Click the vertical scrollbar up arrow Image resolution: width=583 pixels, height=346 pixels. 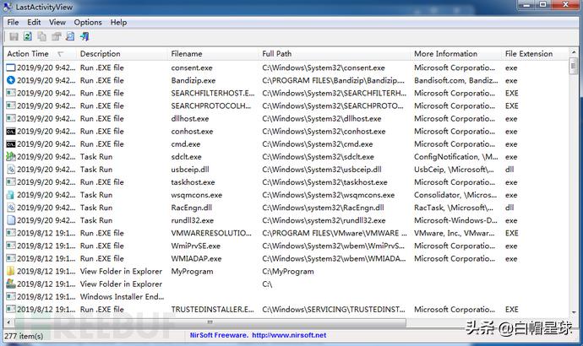click(573, 52)
